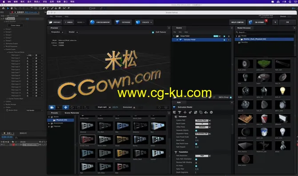Click the gear icon in Edit toolbar
This screenshot has width=298, height=176.
point(211,112)
